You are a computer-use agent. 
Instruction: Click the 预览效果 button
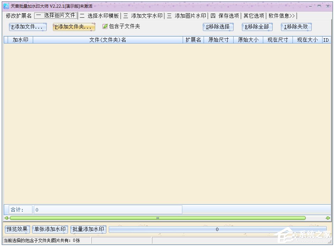pos(17,229)
